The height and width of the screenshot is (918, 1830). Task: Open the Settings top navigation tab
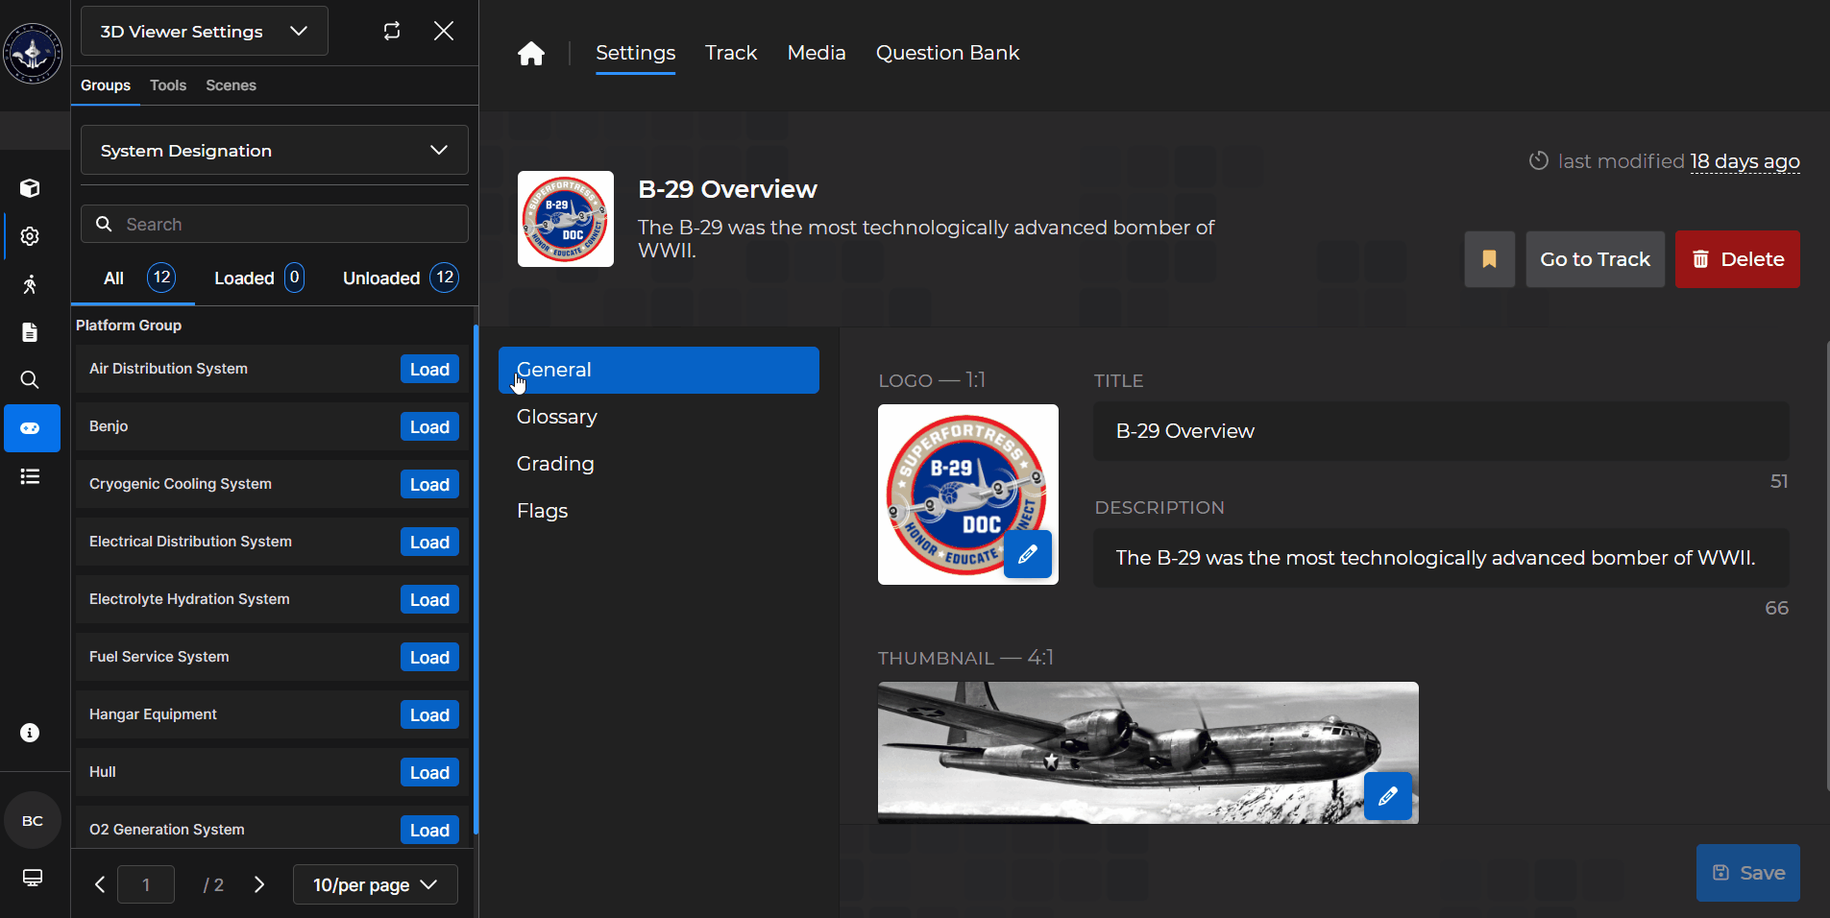point(636,53)
